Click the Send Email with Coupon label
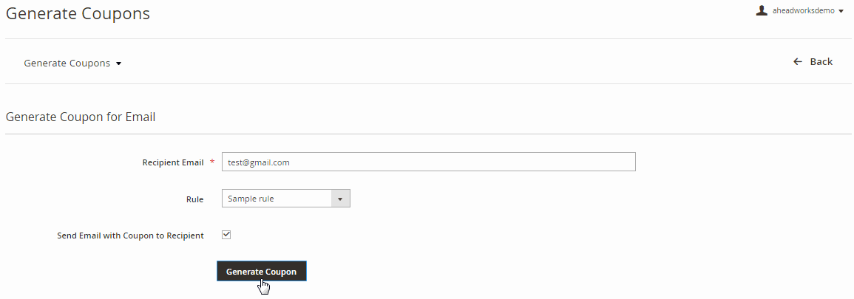854x299 pixels. pos(130,236)
